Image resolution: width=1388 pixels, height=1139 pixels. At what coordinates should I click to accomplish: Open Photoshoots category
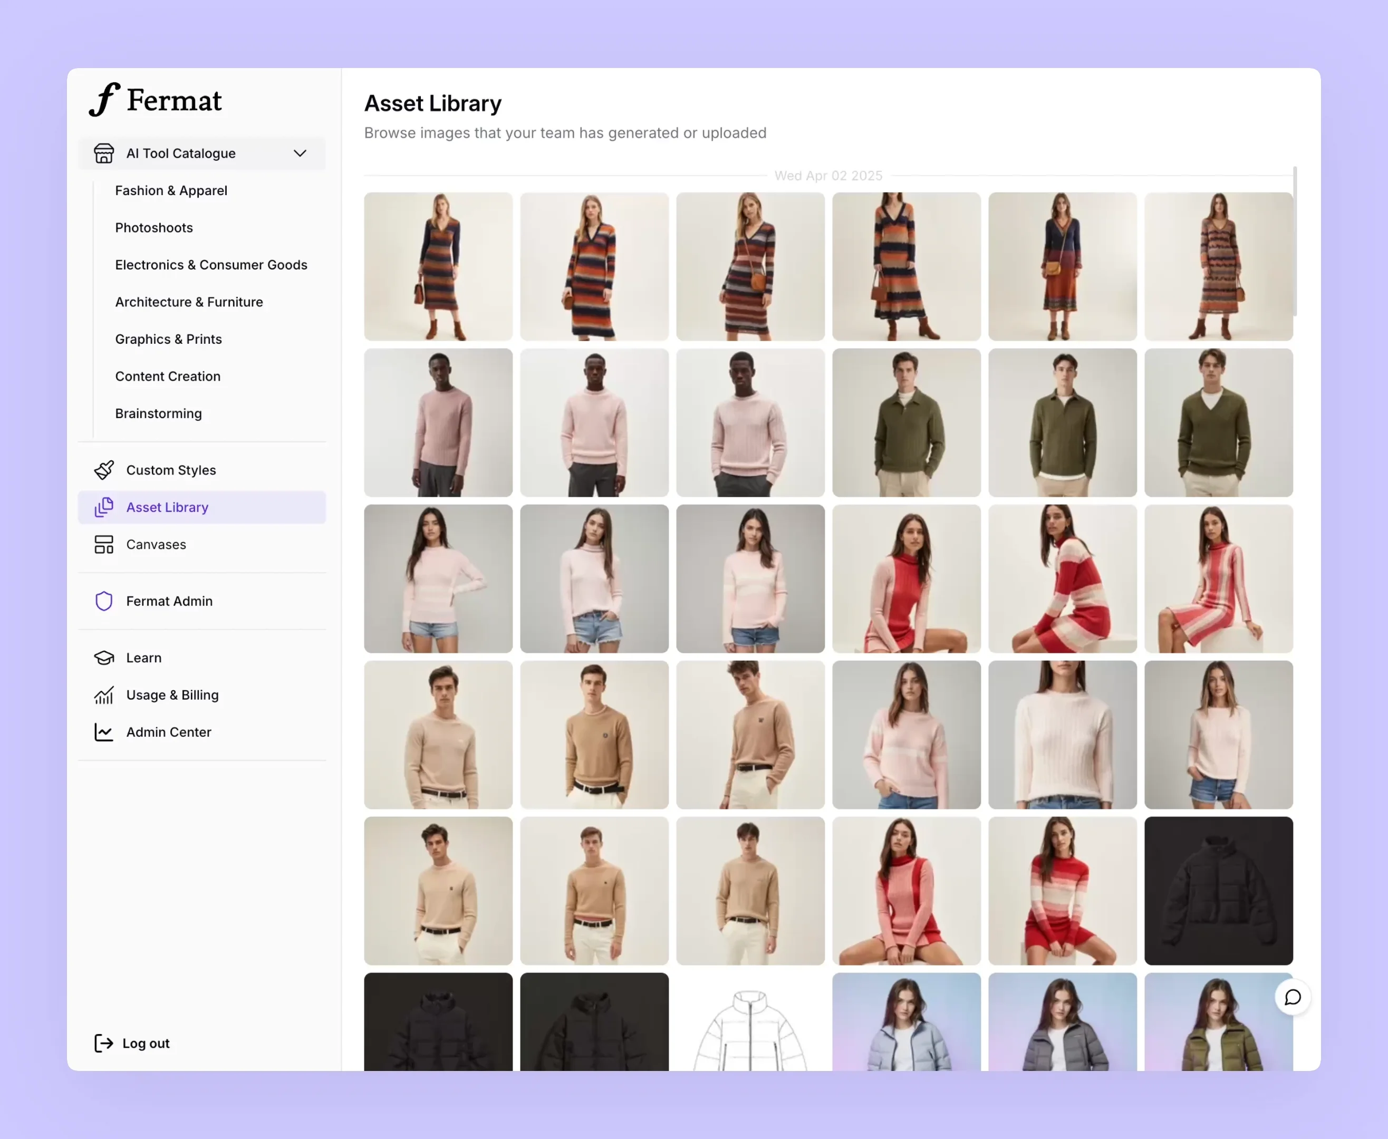click(154, 228)
